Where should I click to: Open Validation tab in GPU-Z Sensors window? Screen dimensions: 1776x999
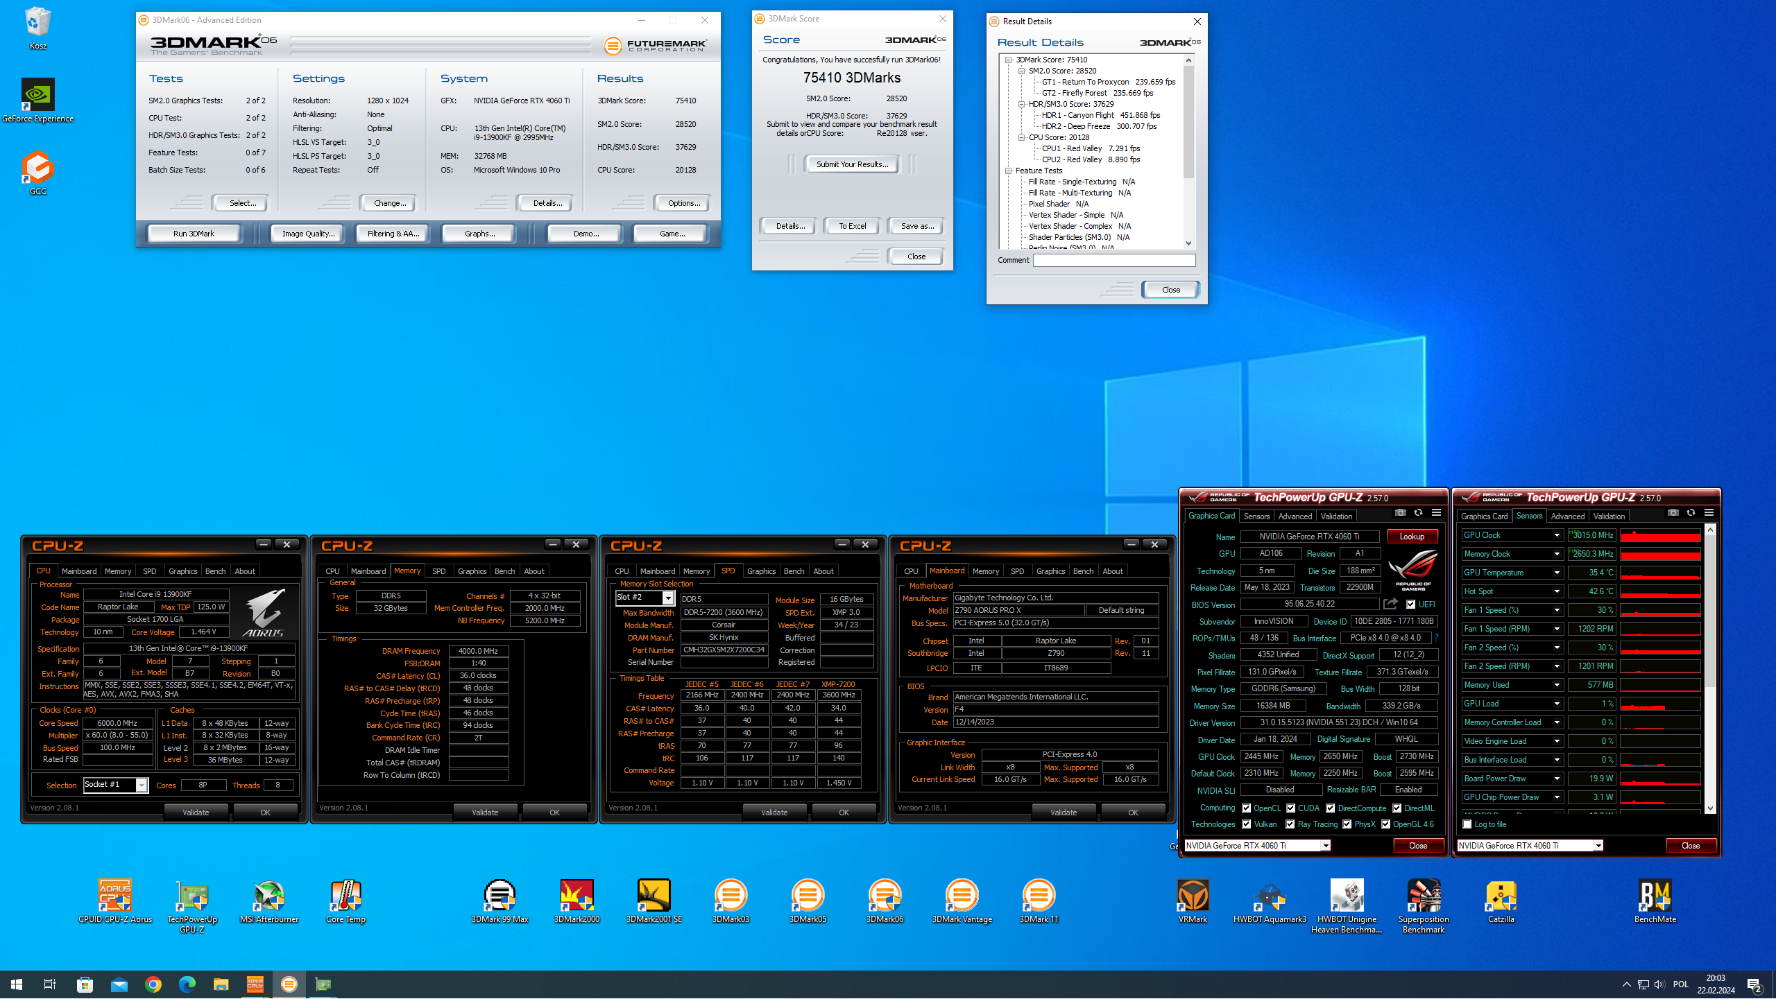[x=1609, y=516]
